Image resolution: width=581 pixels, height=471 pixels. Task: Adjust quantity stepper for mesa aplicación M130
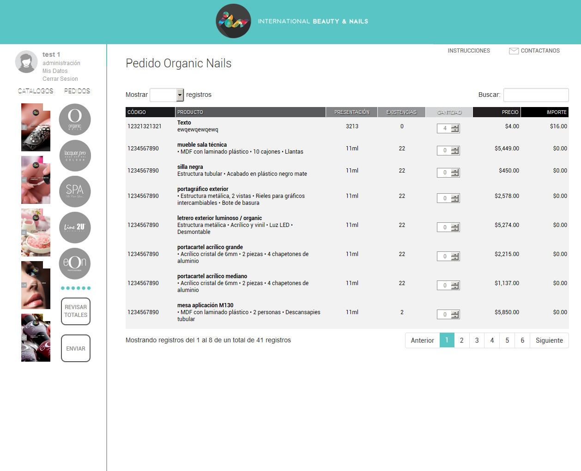455,315
